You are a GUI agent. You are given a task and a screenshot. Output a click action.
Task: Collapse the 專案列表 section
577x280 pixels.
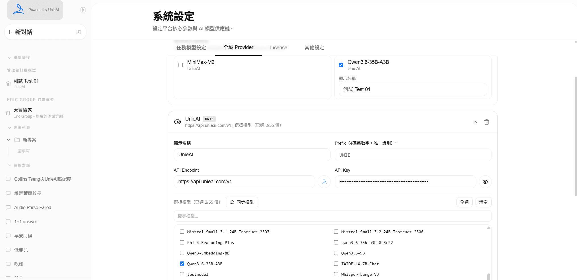(9, 128)
